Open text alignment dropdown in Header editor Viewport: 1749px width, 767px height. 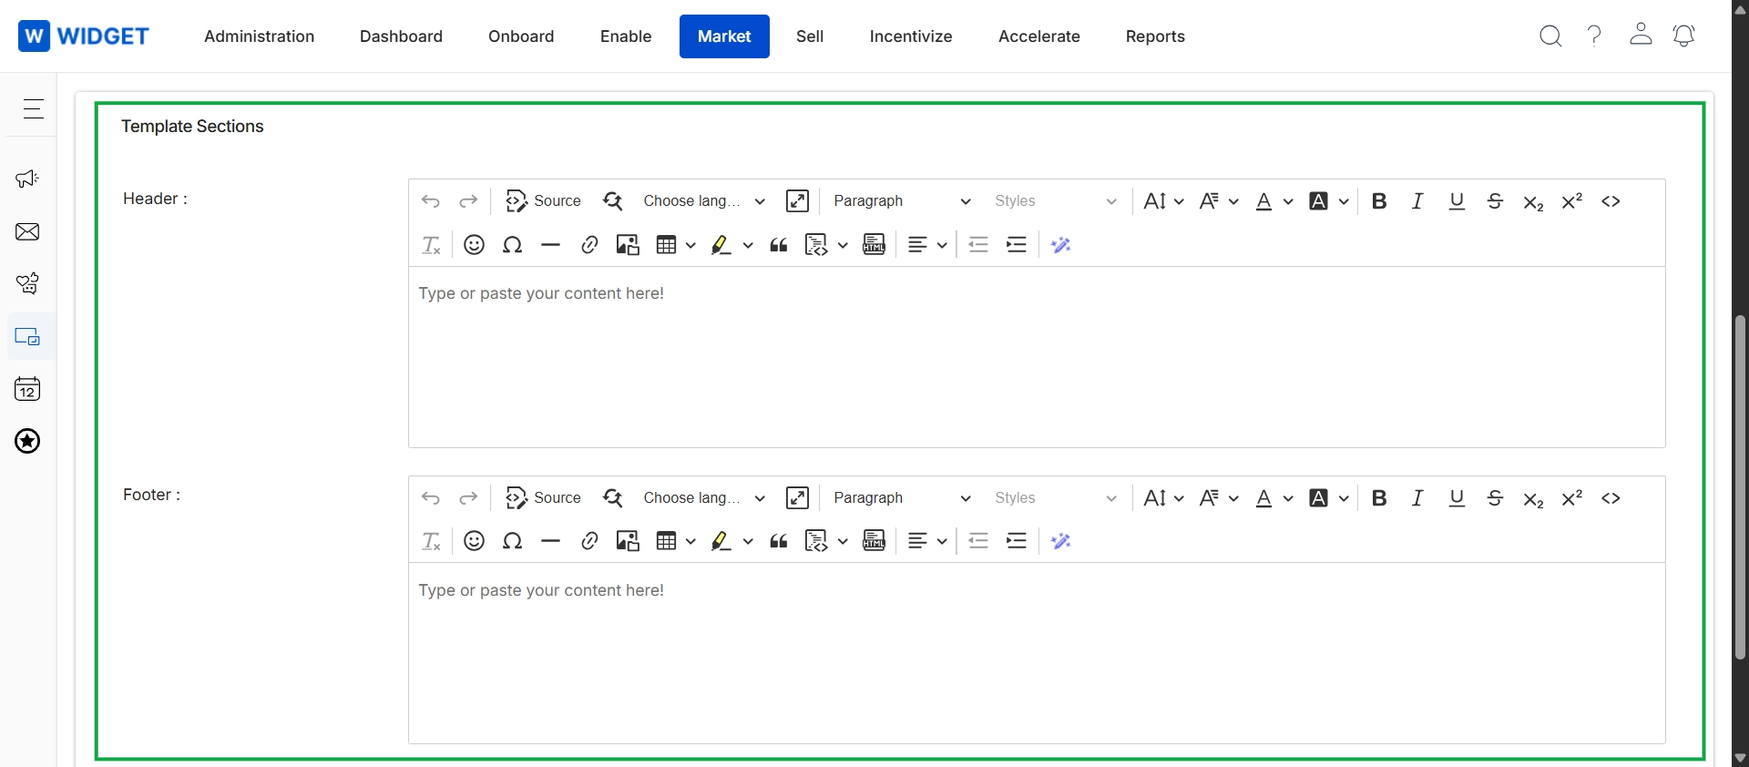(x=927, y=245)
